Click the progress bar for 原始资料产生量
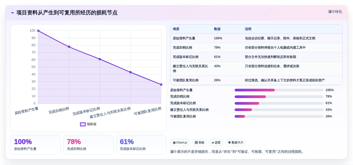The image size is (353, 165). 279,90
